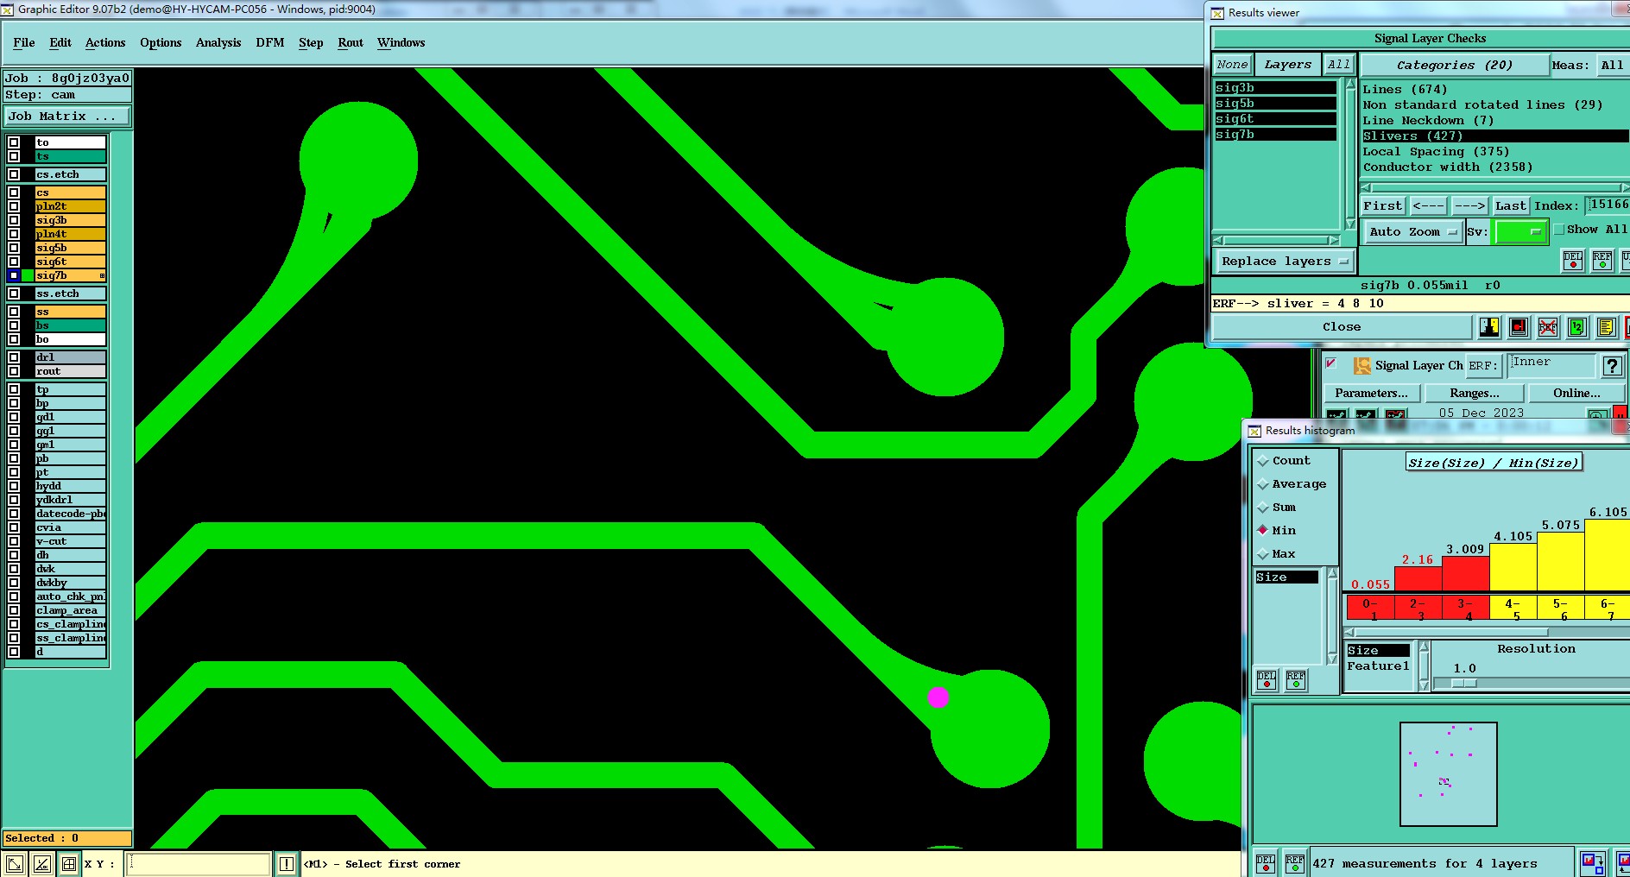Open the File menu
The image size is (1630, 877).
(24, 42)
